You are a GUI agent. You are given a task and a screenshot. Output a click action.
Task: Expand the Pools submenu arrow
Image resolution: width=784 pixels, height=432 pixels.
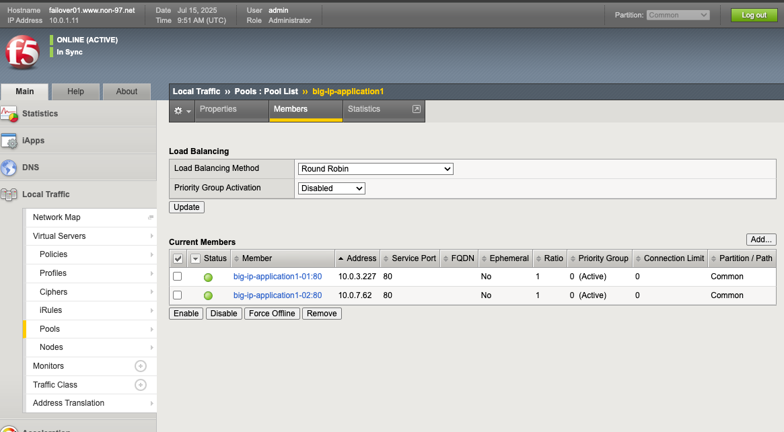point(151,329)
